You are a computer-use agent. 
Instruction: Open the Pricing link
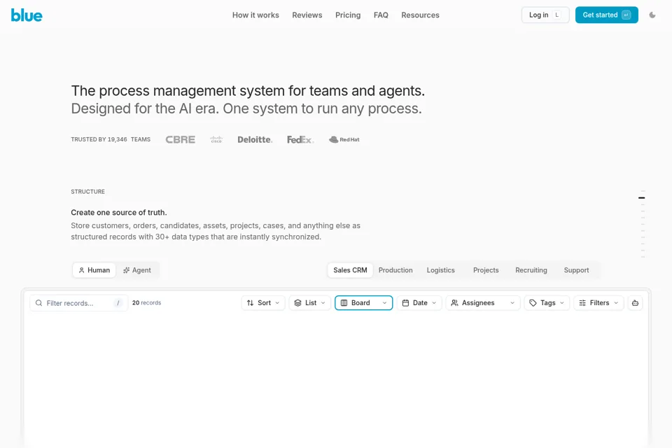tap(348, 15)
